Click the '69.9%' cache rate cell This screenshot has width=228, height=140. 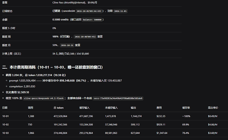coord(186,125)
